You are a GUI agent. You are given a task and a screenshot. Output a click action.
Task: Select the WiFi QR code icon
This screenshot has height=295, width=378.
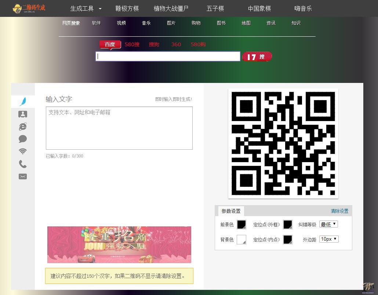point(23,151)
